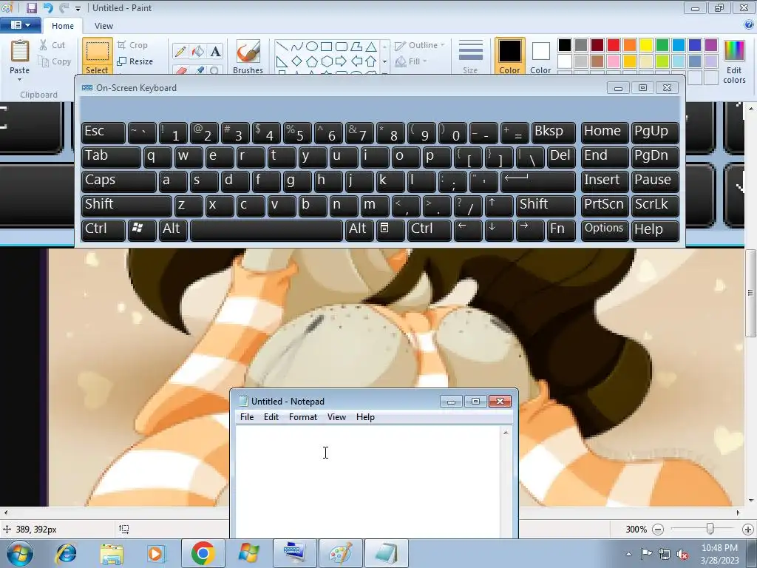Click Zoom out minus button in Paint
This screenshot has height=568, width=757.
pos(657,530)
